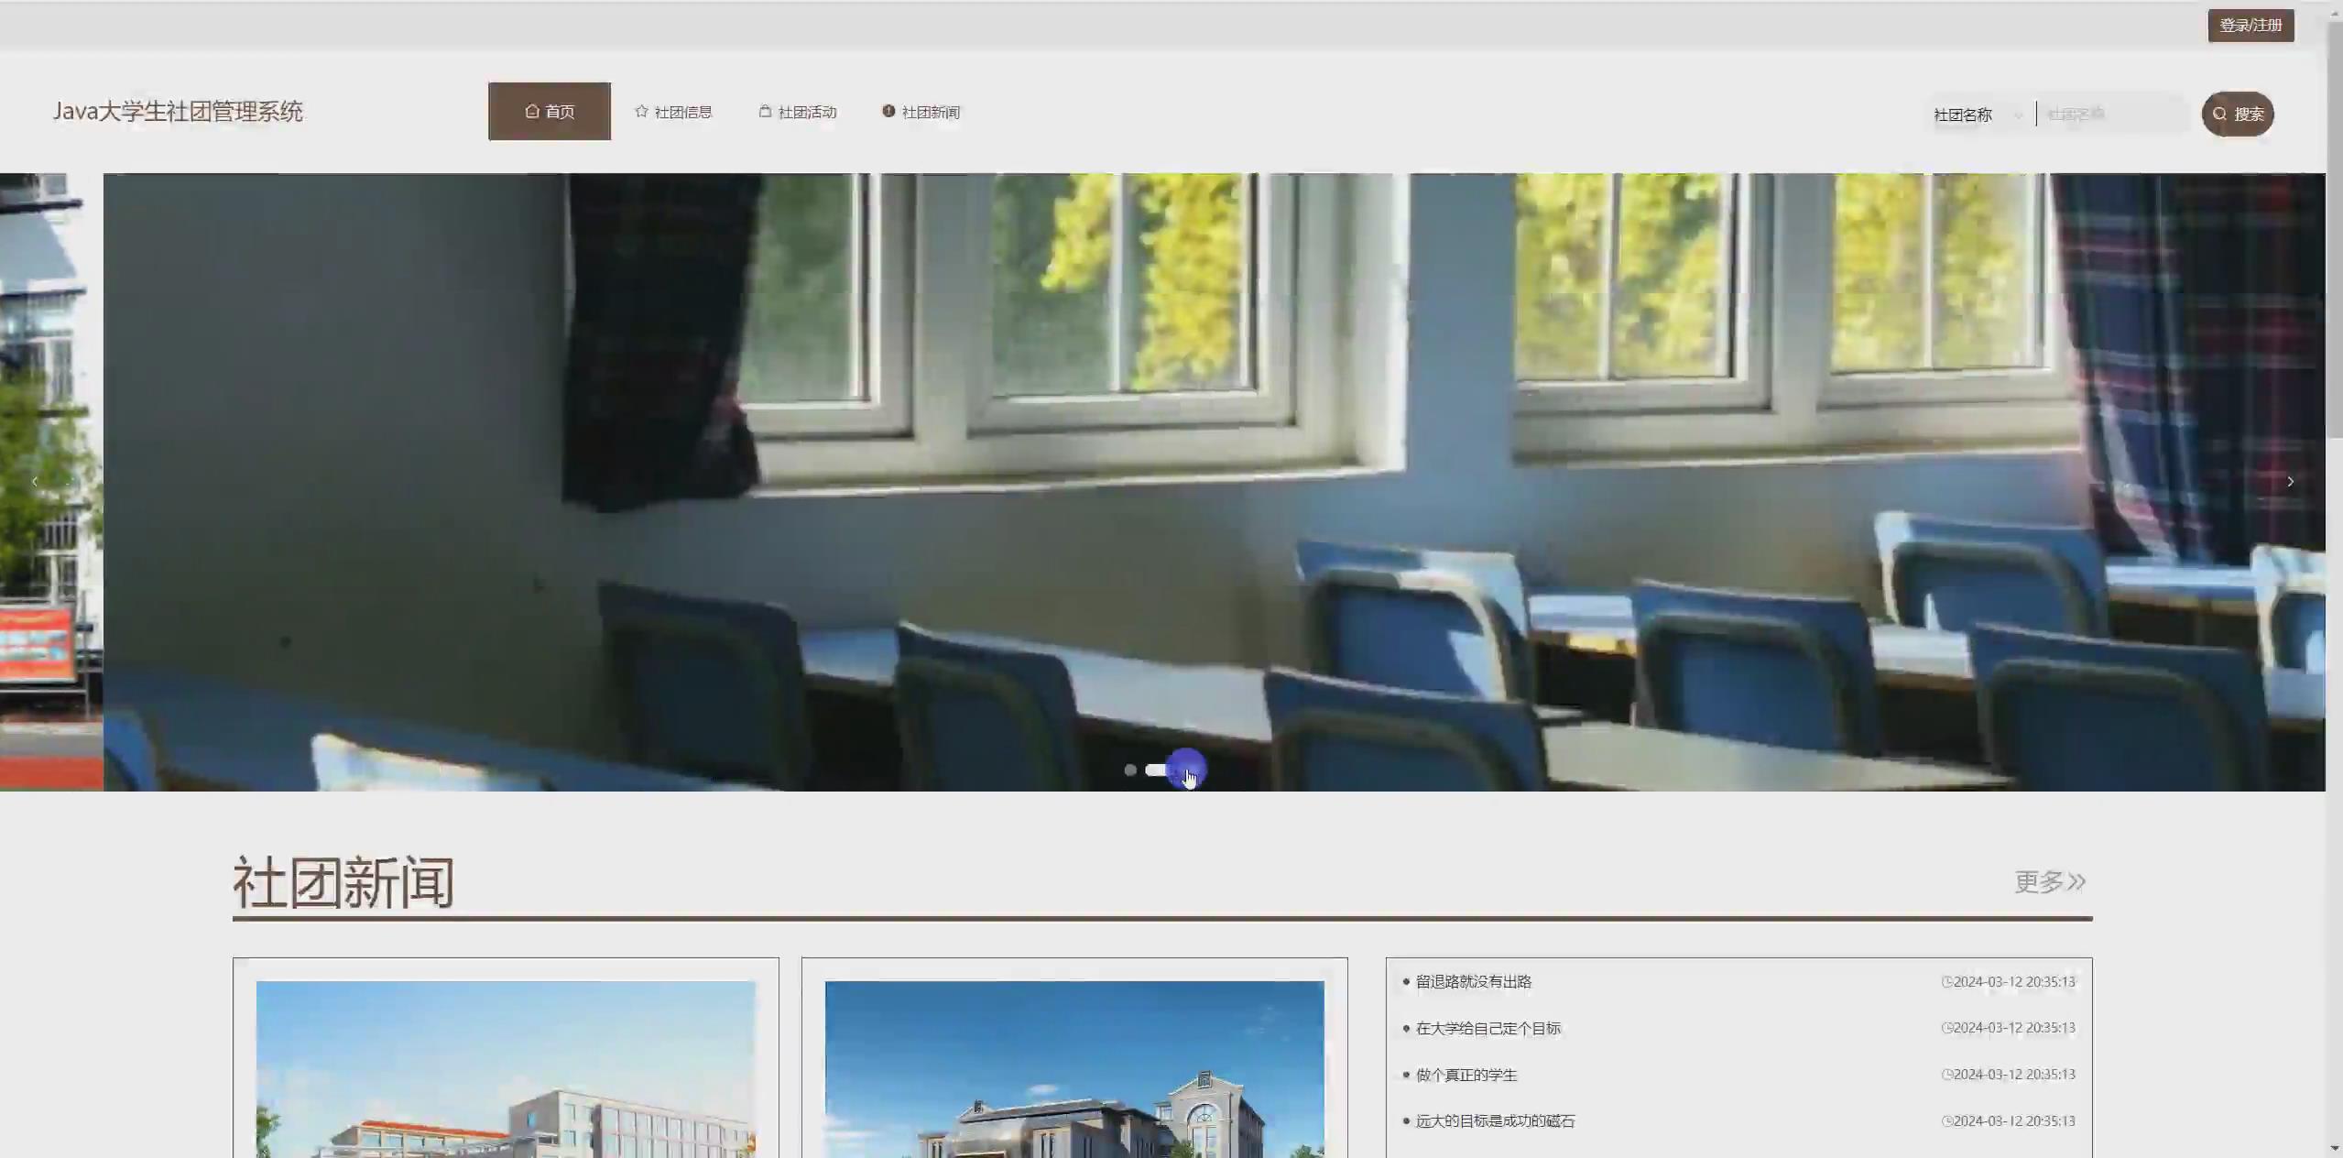Go to 社团新闻 in navigation bar
The image size is (2343, 1158).
coord(921,112)
